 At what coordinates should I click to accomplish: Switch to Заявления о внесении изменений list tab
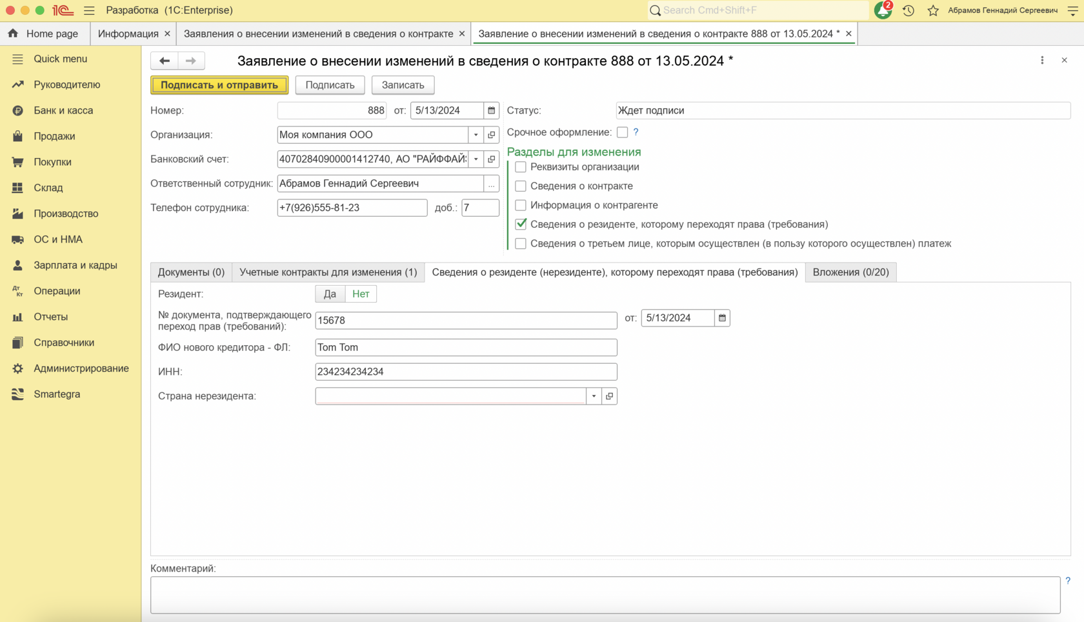click(x=318, y=34)
